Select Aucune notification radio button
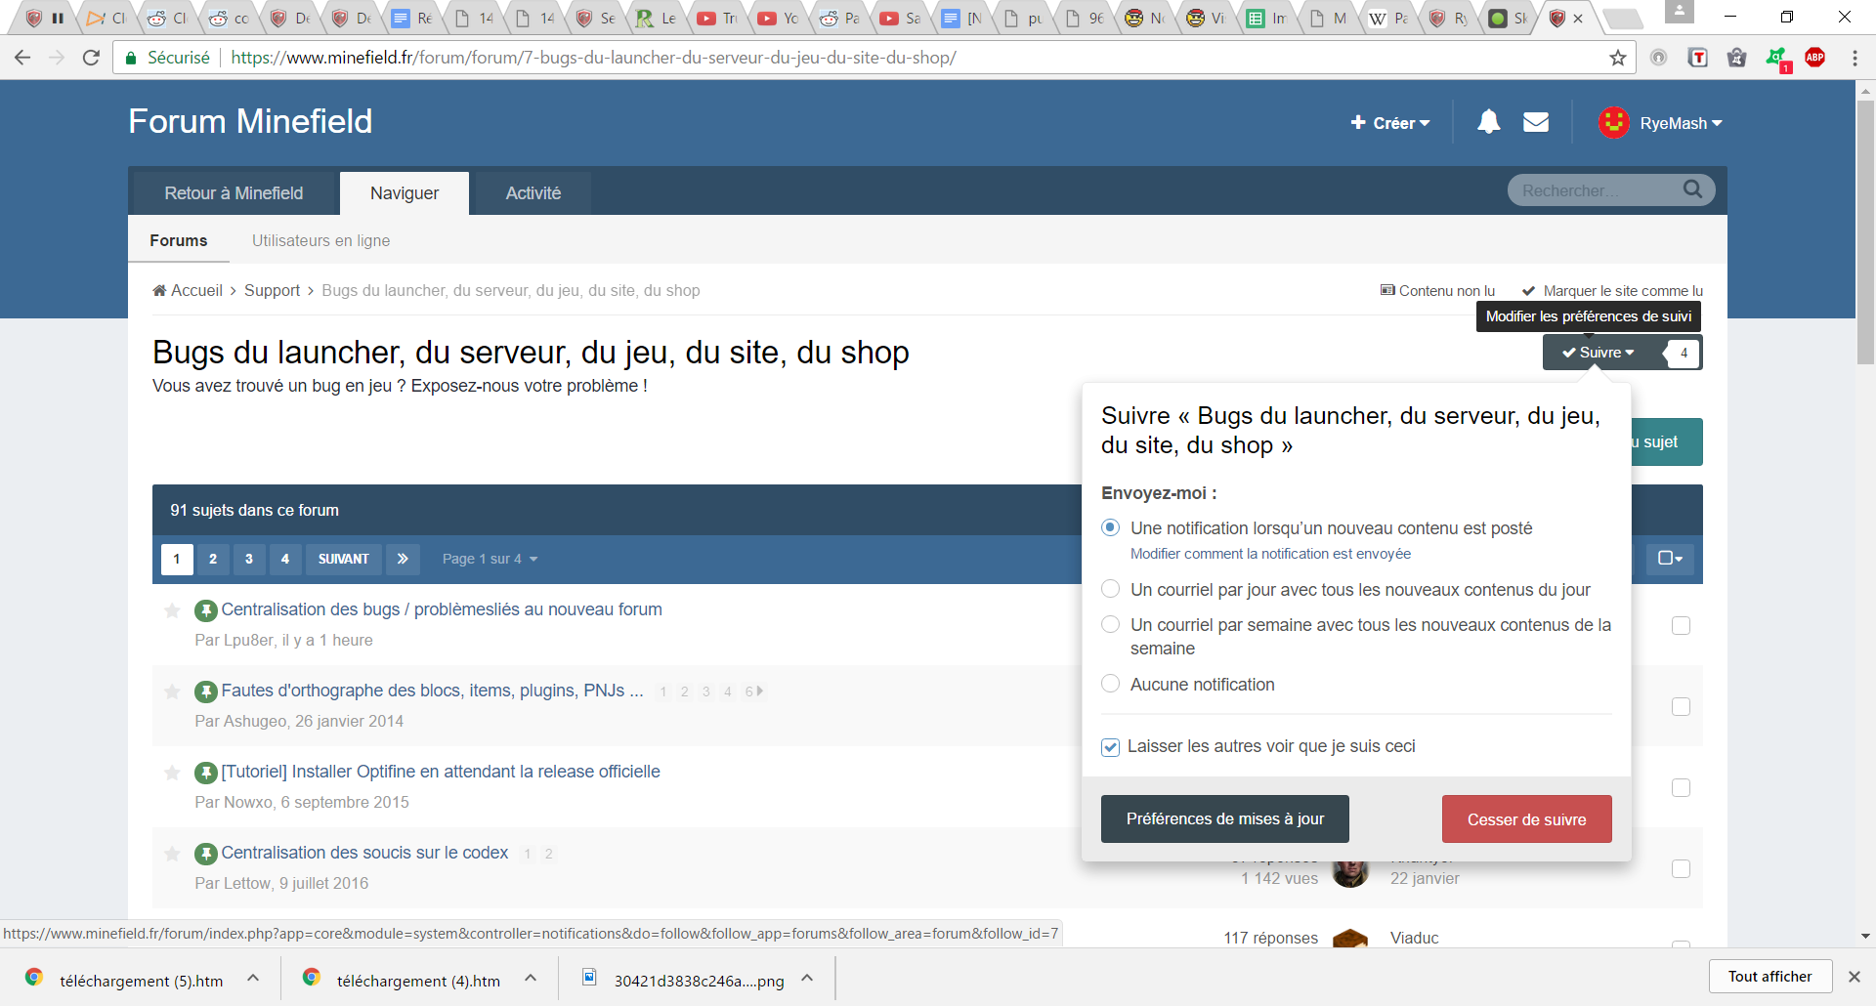Screen dimensions: 1876x1006 tap(1110, 684)
